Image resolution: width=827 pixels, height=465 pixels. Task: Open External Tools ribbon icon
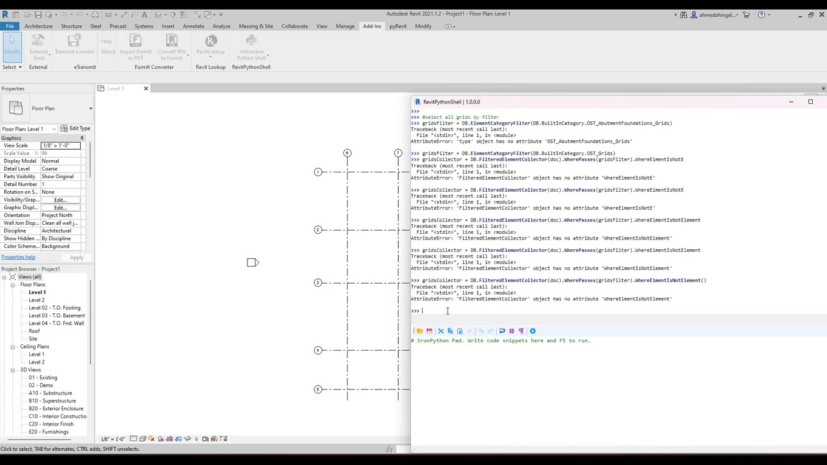click(x=38, y=48)
